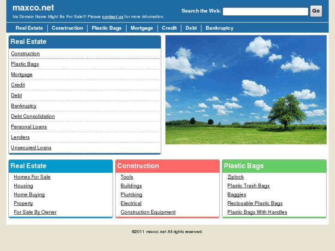Viewport: 335px width, 251px height.
Task: Select Debt in the navigation bar
Action: click(x=191, y=28)
